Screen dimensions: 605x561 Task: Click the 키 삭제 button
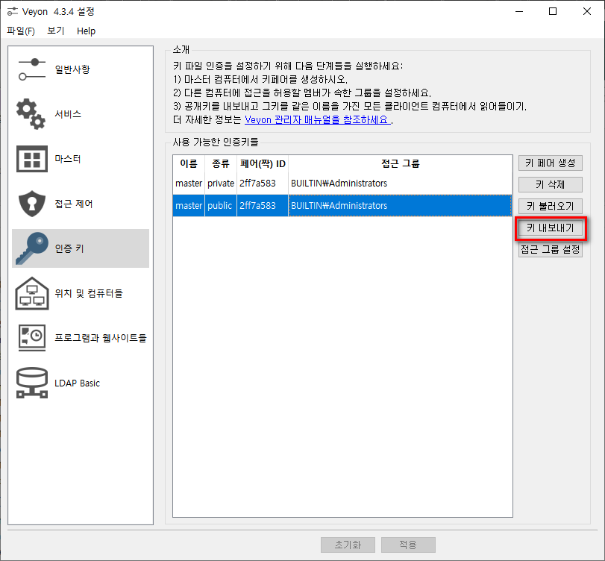click(551, 184)
